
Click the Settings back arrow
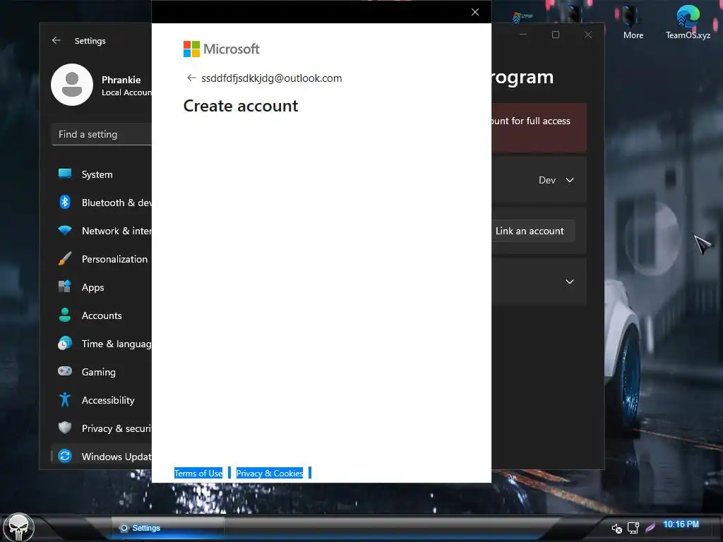click(x=56, y=40)
